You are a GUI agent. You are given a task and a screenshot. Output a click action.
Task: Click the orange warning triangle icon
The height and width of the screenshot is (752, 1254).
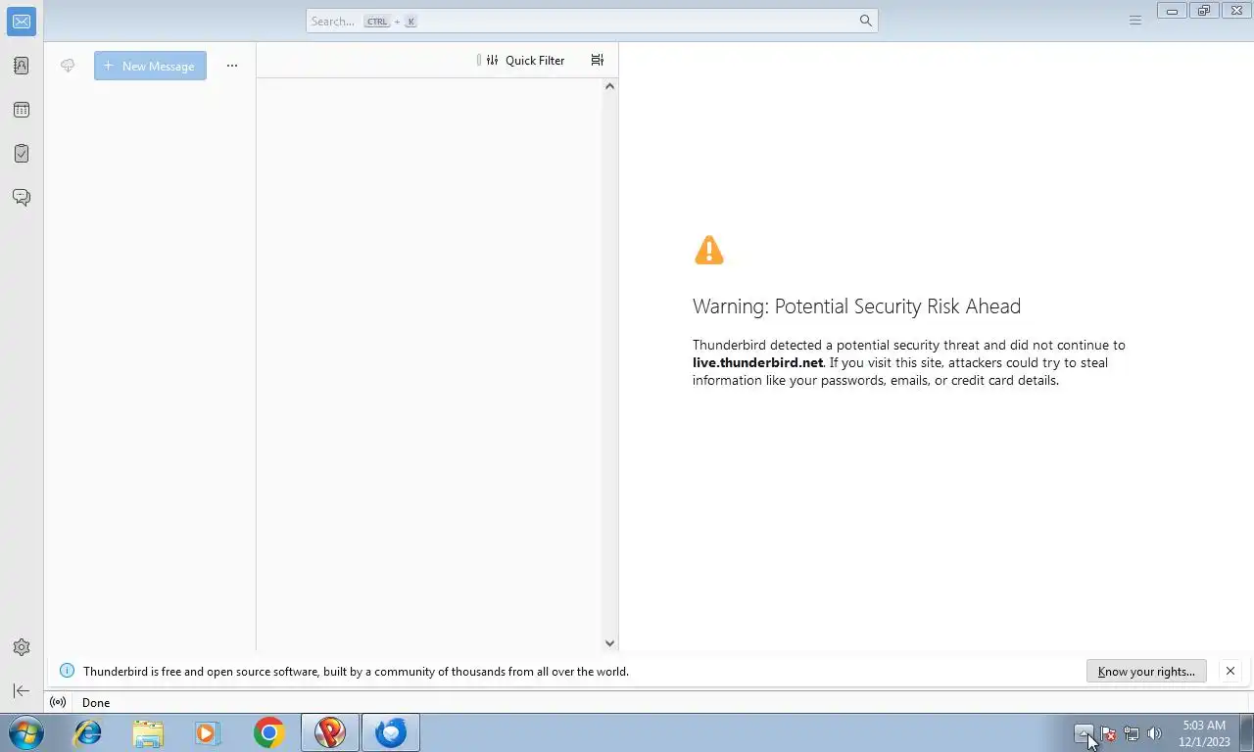tap(709, 251)
